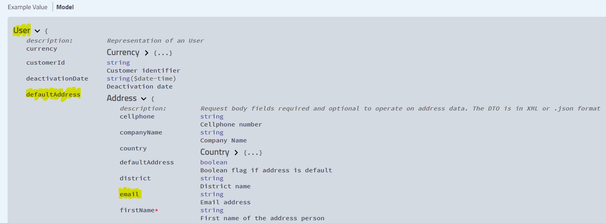Click the Address model heading
606x223 pixels.
122,98
